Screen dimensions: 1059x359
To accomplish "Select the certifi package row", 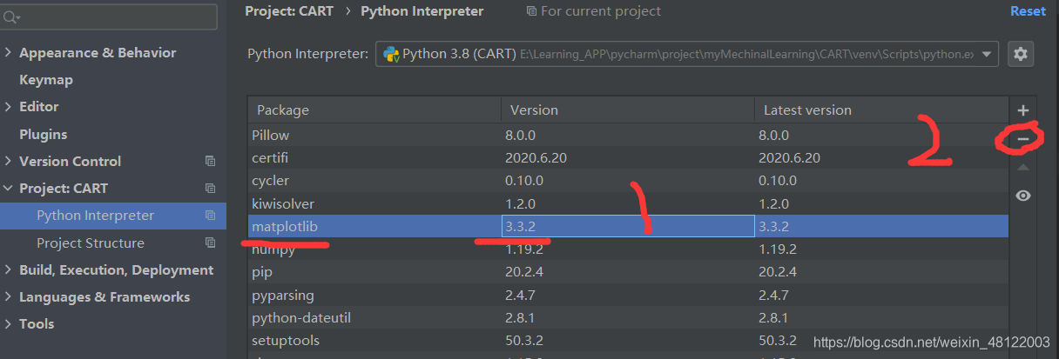I will tap(628, 158).
